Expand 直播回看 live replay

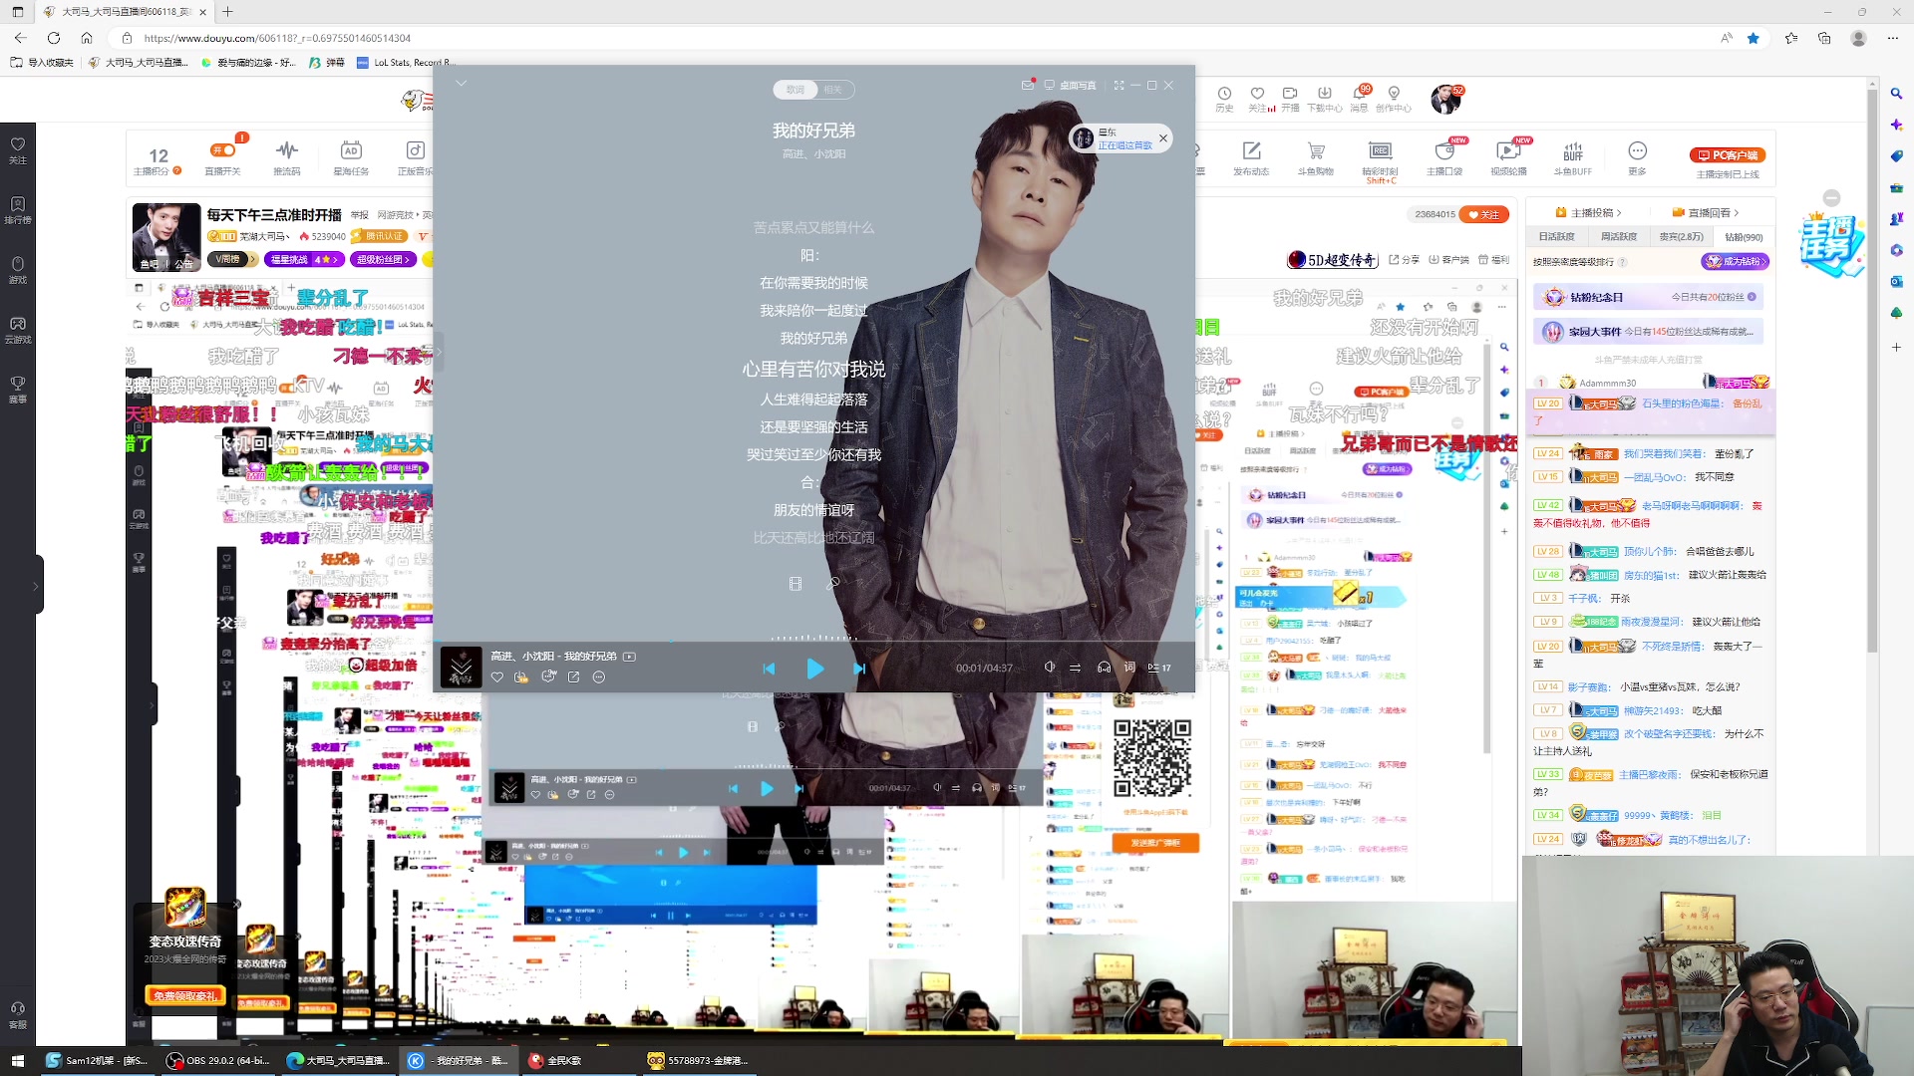(1706, 212)
